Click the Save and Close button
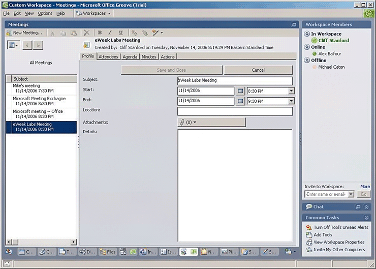The image size is (376, 269). pos(171,70)
